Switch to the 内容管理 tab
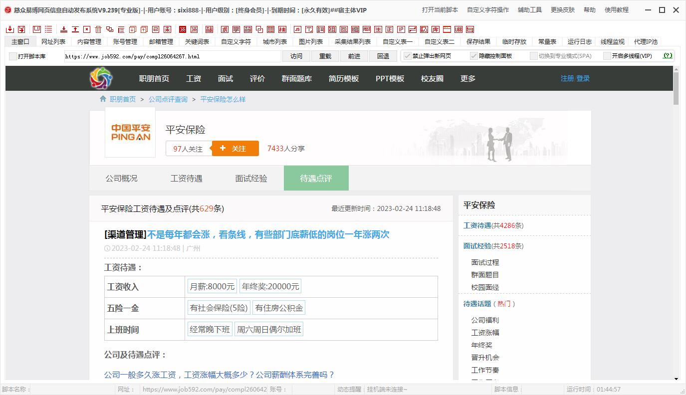This screenshot has height=395, width=686. tap(89, 42)
